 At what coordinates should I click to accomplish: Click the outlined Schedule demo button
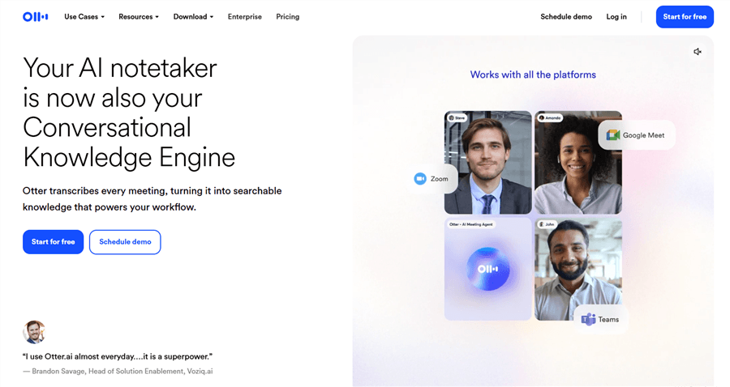[x=125, y=242]
